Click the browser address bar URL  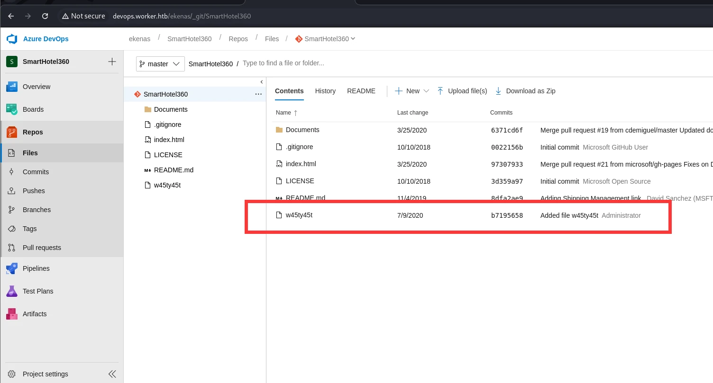click(x=182, y=16)
